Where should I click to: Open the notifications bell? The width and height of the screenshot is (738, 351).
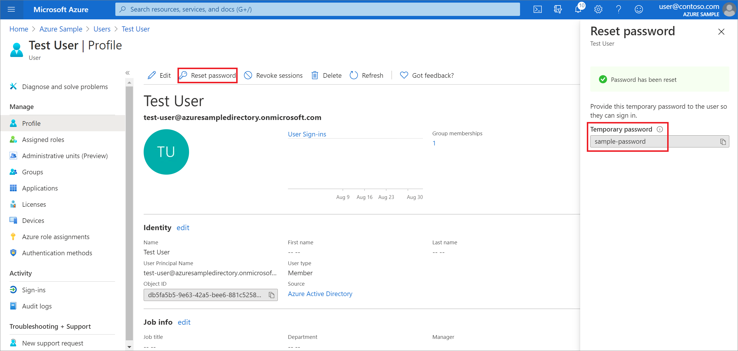(x=578, y=9)
